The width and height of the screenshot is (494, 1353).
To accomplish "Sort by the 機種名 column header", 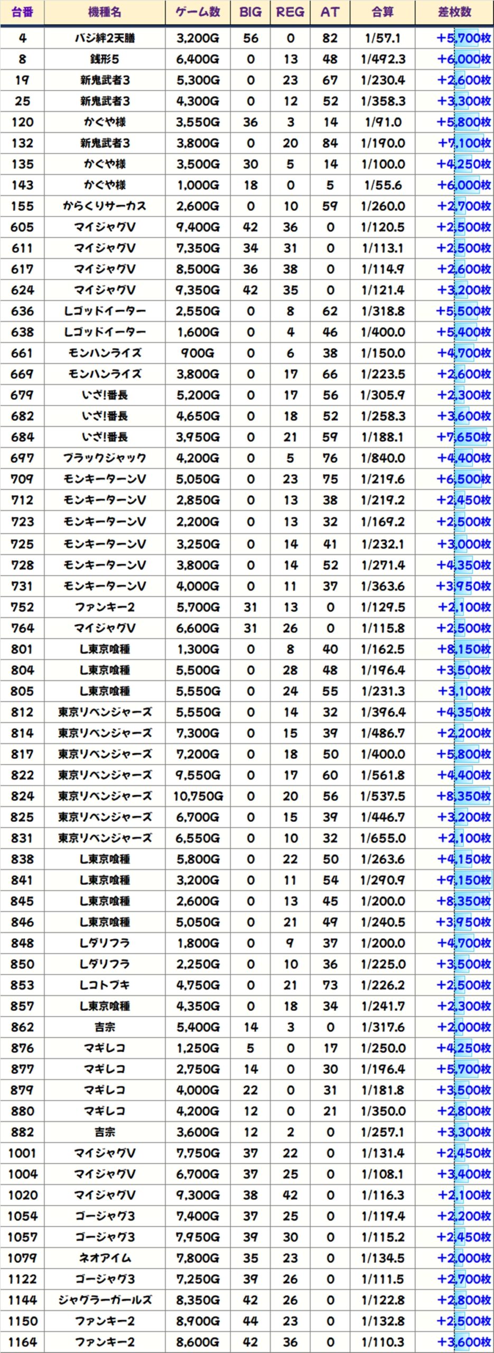I will (x=105, y=12).
